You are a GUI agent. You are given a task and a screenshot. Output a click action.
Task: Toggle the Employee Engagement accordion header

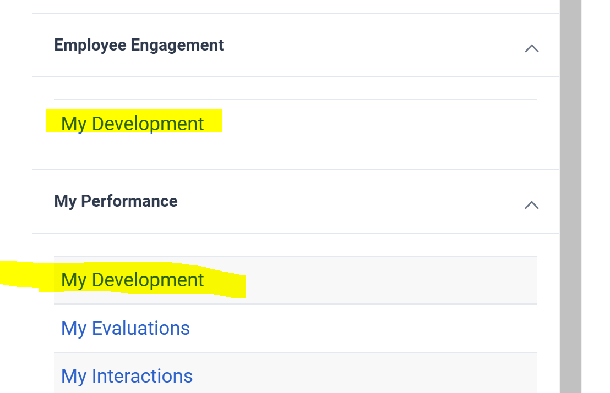click(295, 45)
